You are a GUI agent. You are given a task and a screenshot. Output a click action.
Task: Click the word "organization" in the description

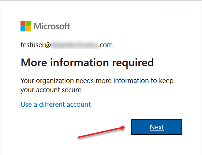tap(55, 81)
